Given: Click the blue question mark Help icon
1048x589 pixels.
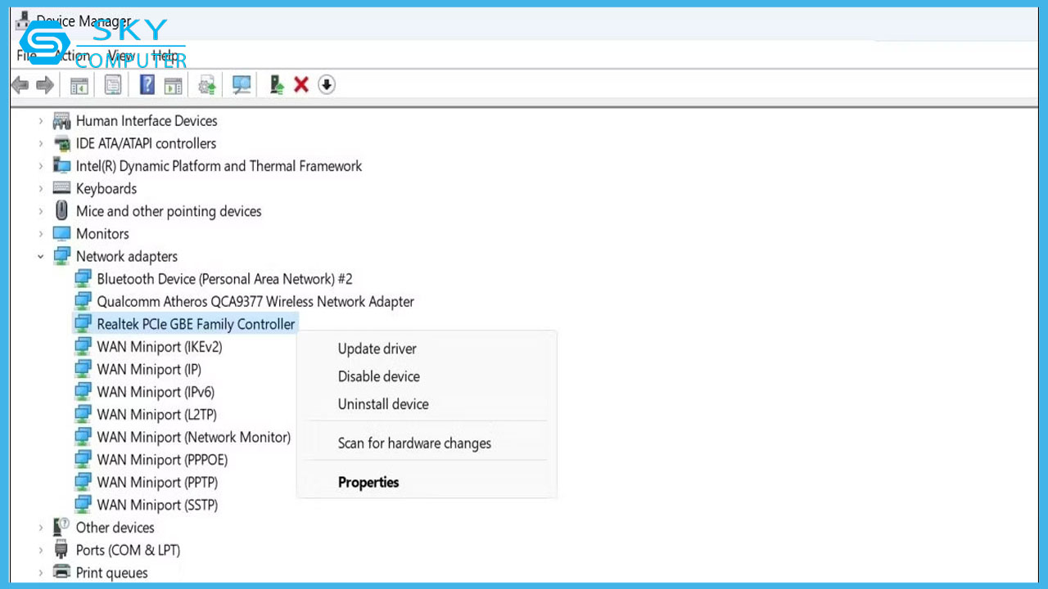Looking at the screenshot, I should coord(147,84).
